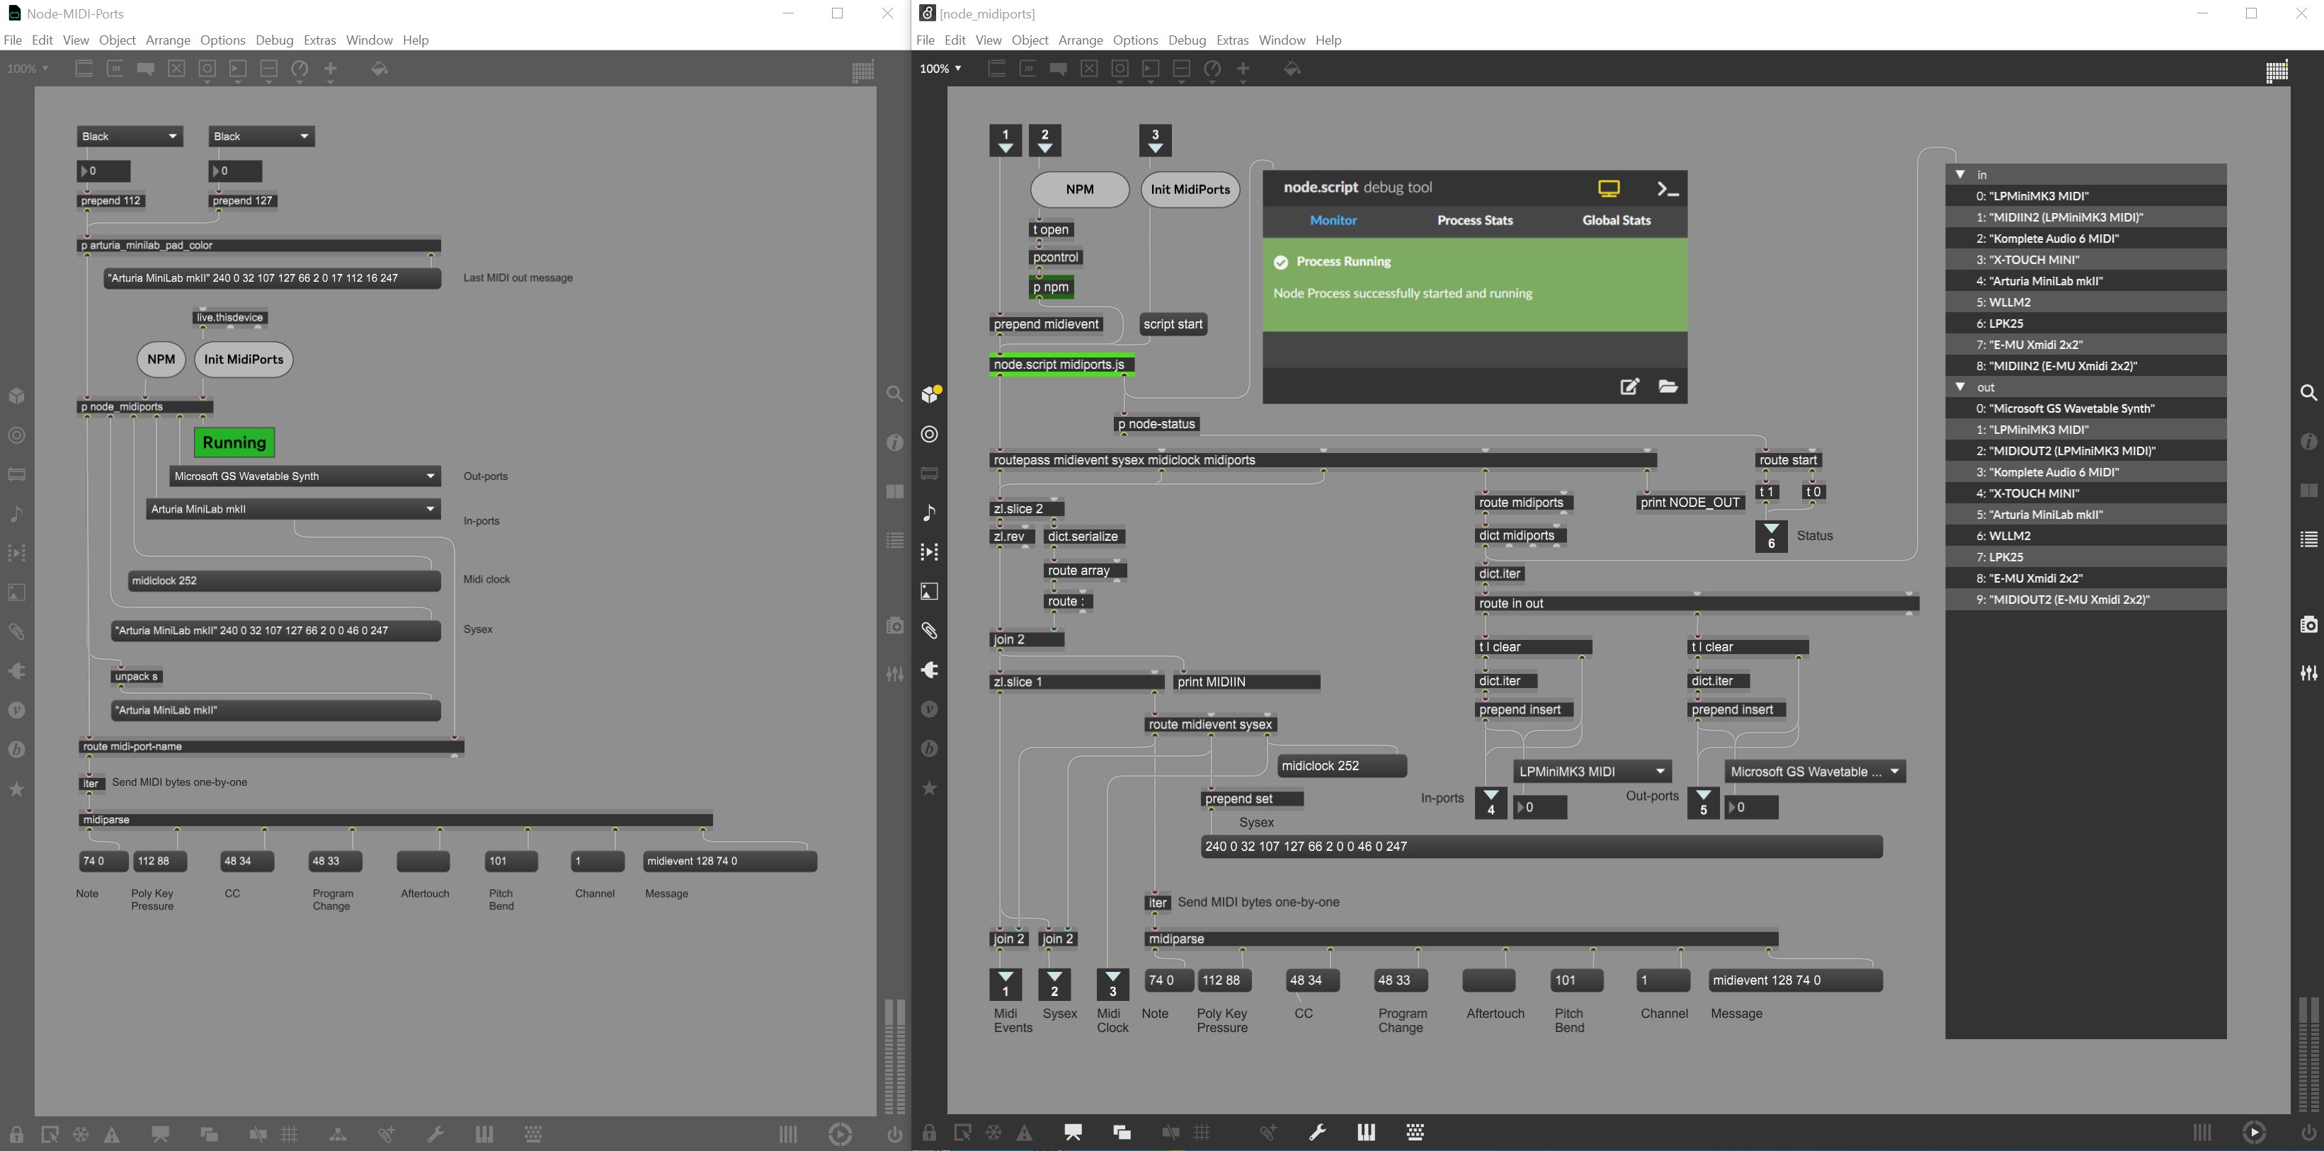This screenshot has width=2324, height=1151.
Task: Click the edit script pencil icon
Action: click(1629, 387)
